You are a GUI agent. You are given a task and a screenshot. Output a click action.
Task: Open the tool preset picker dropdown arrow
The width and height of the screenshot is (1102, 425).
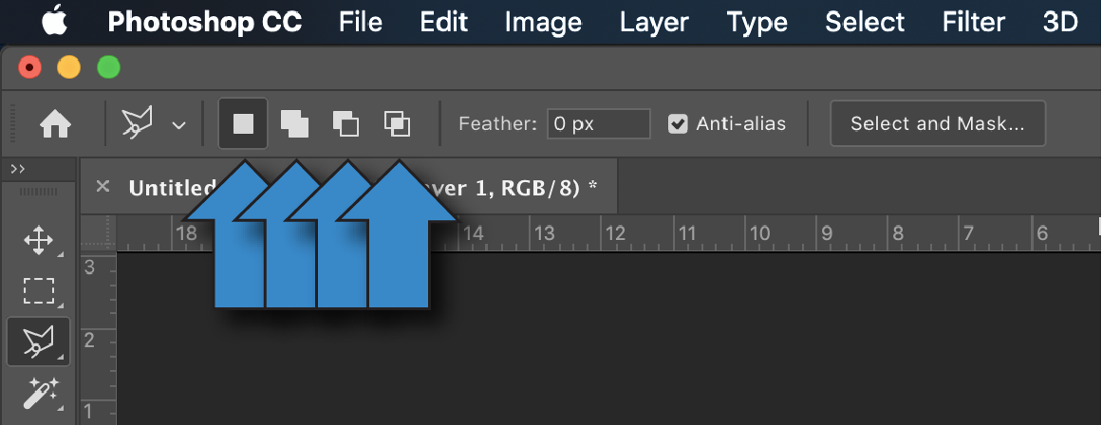(178, 124)
